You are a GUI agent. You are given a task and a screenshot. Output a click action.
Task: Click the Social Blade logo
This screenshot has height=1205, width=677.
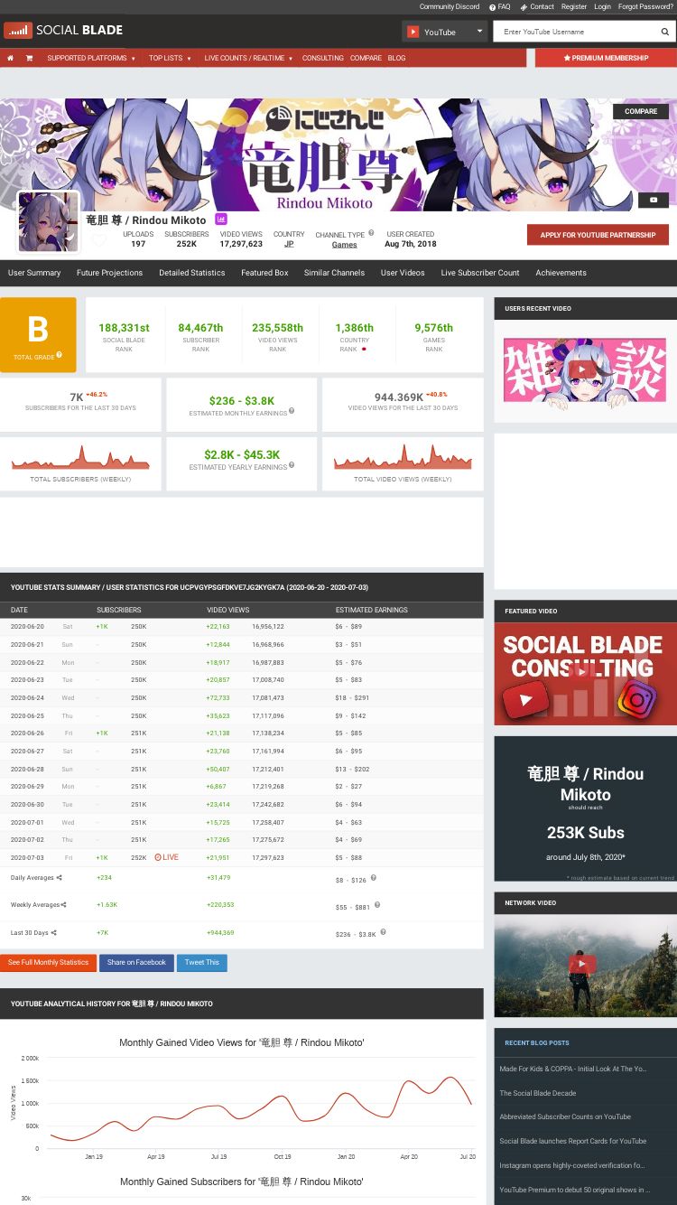(63, 30)
